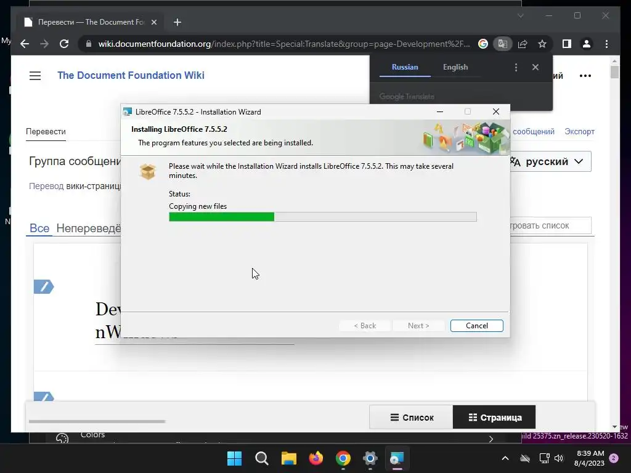Click the Перевод link on wiki page

46,186
